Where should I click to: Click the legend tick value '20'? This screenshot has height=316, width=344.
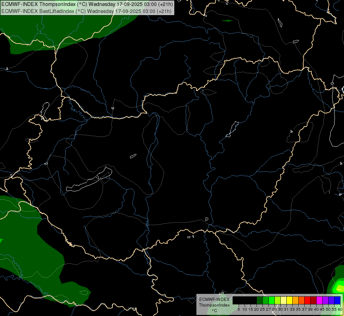[x=257, y=309]
